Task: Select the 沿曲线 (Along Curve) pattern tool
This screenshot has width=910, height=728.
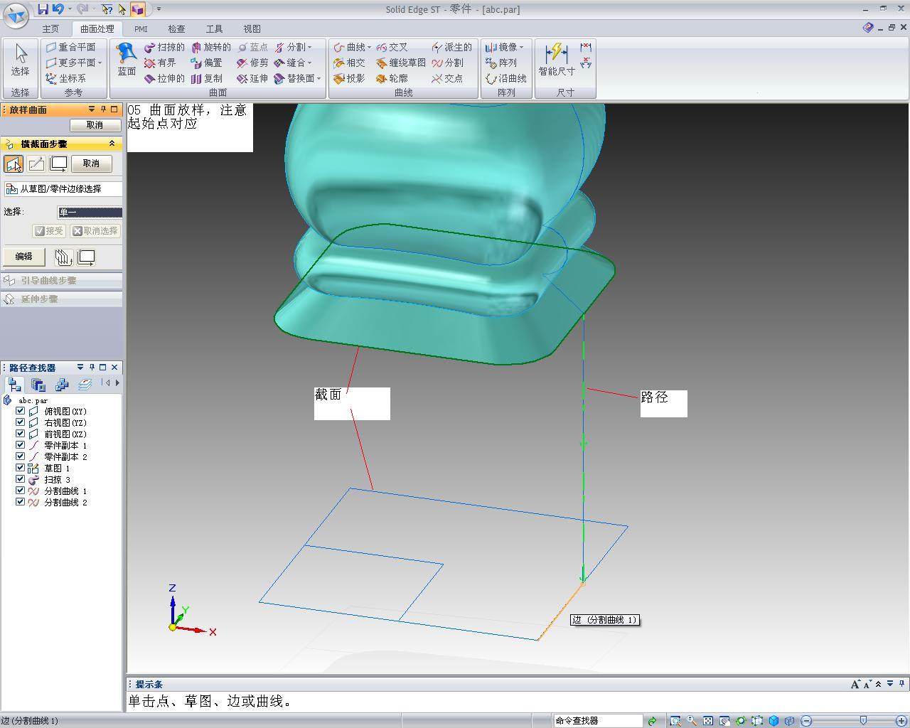Action: coord(506,78)
